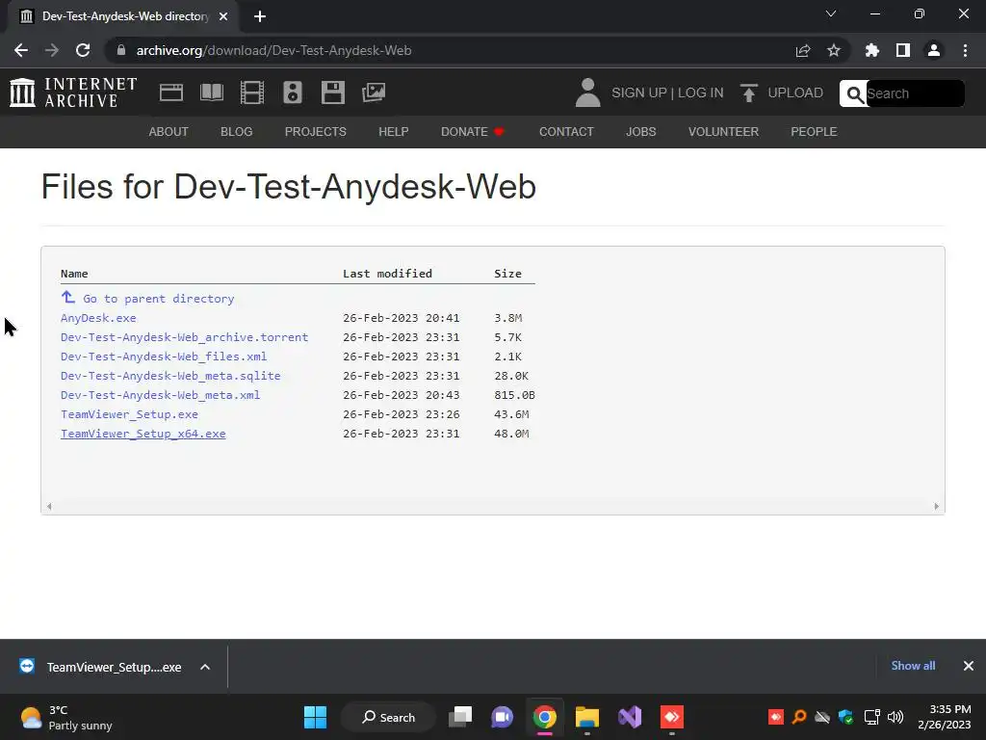Click the UPLOAD link text
The width and height of the screenshot is (986, 740).
(795, 92)
